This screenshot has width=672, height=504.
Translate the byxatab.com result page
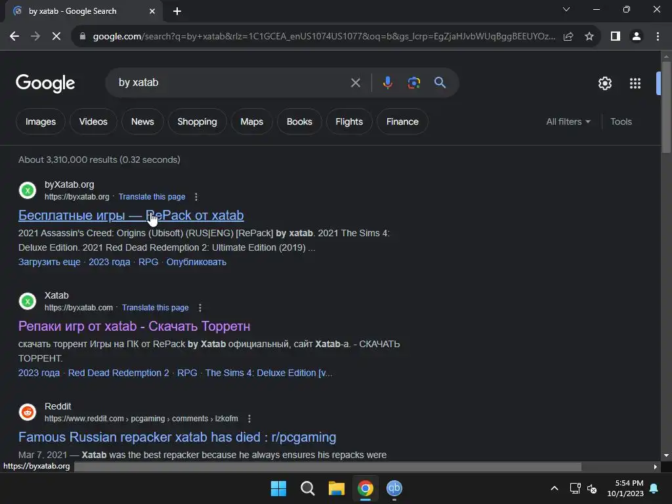point(155,308)
